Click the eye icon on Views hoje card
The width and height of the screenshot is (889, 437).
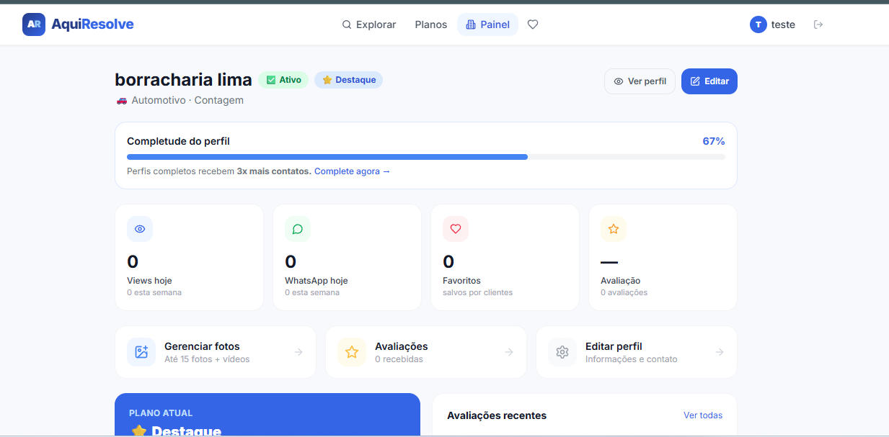click(x=140, y=229)
